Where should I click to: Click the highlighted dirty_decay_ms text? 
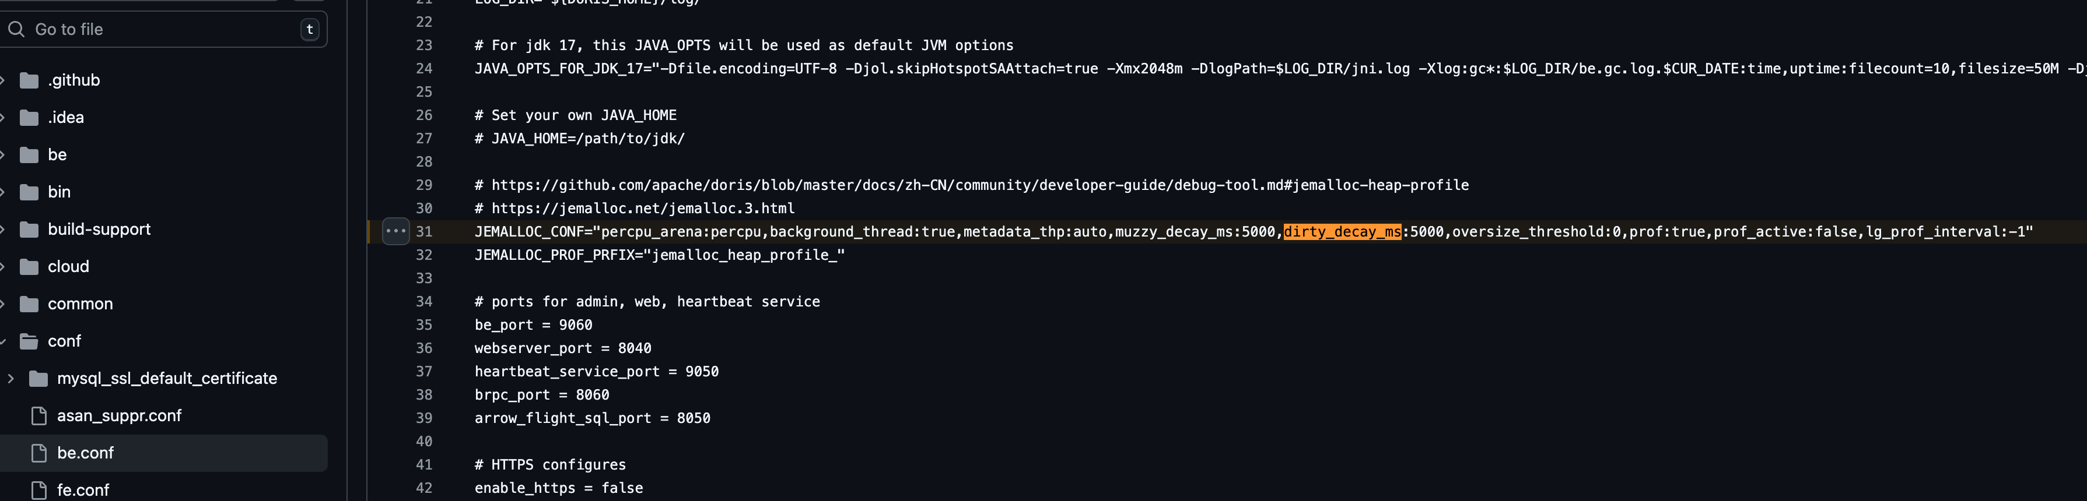(1343, 231)
